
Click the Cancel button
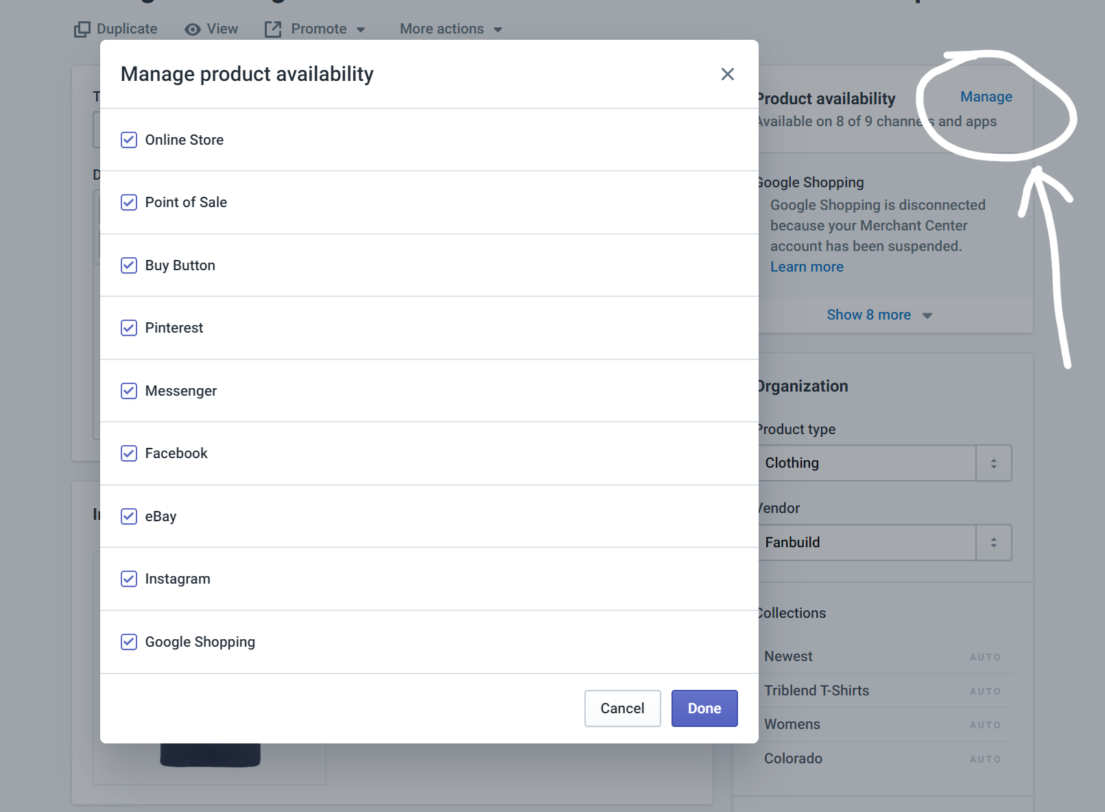(x=622, y=708)
